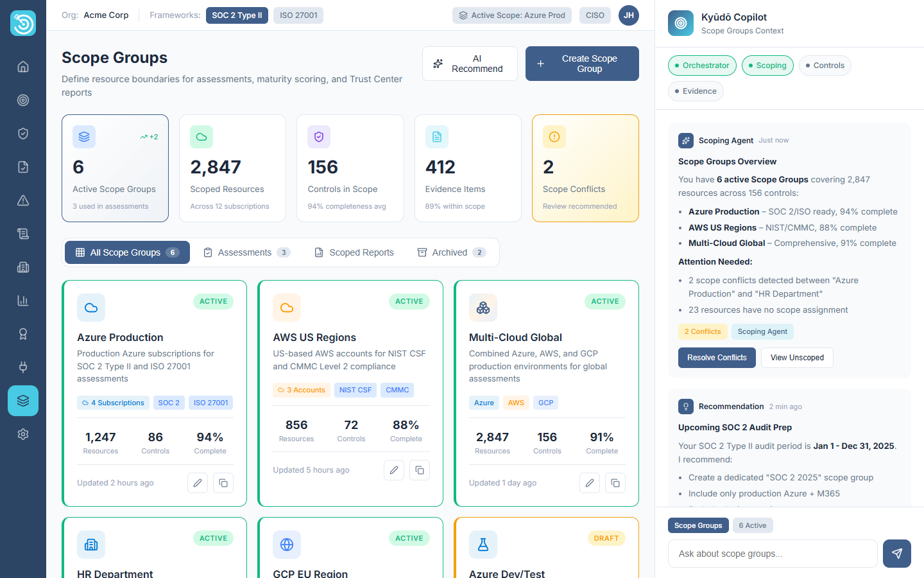924x578 pixels.
Task: Click the Kyudo Copilot header icon
Action: coord(681,23)
